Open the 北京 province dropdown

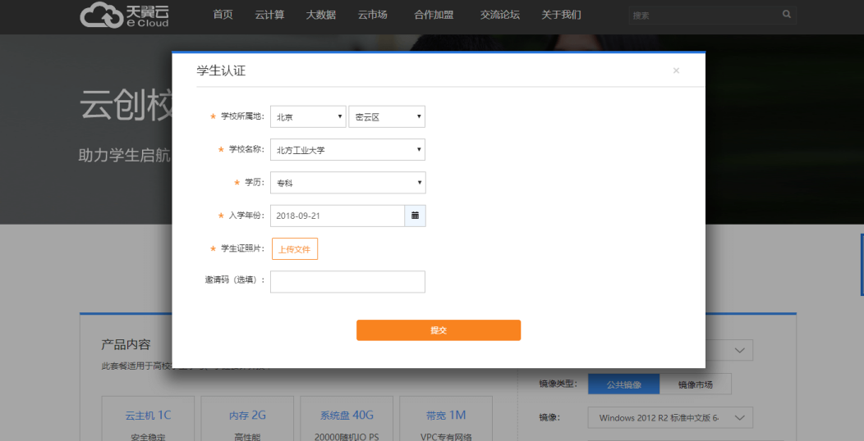pos(308,117)
